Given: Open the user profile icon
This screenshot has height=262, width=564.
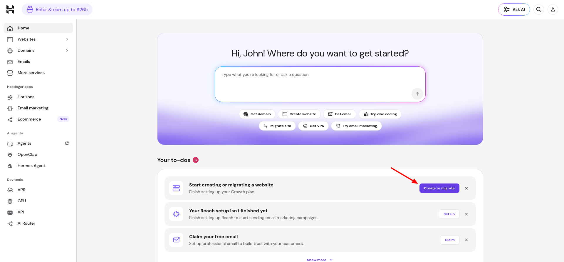Looking at the screenshot, I should pyautogui.click(x=553, y=9).
